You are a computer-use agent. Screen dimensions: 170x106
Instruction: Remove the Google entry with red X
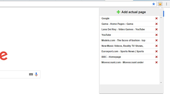[156, 18]
